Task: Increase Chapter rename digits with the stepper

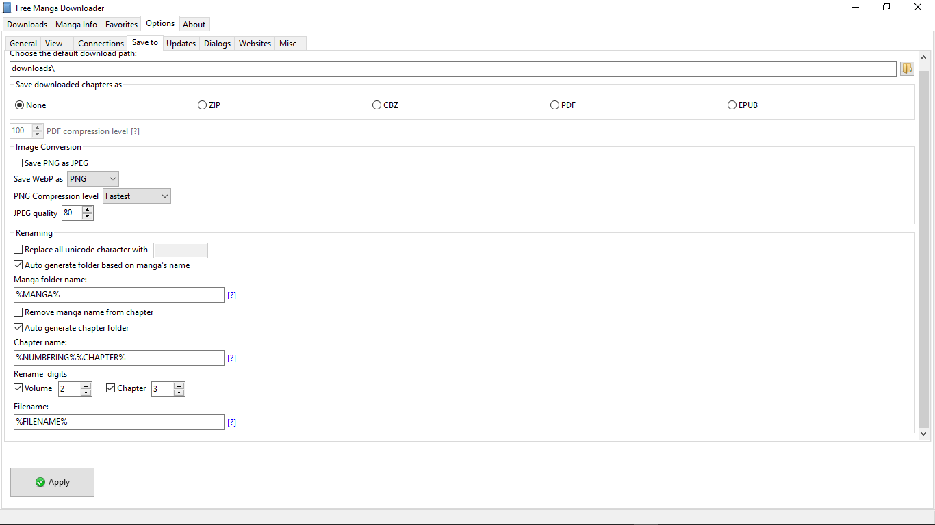Action: pyautogui.click(x=180, y=385)
